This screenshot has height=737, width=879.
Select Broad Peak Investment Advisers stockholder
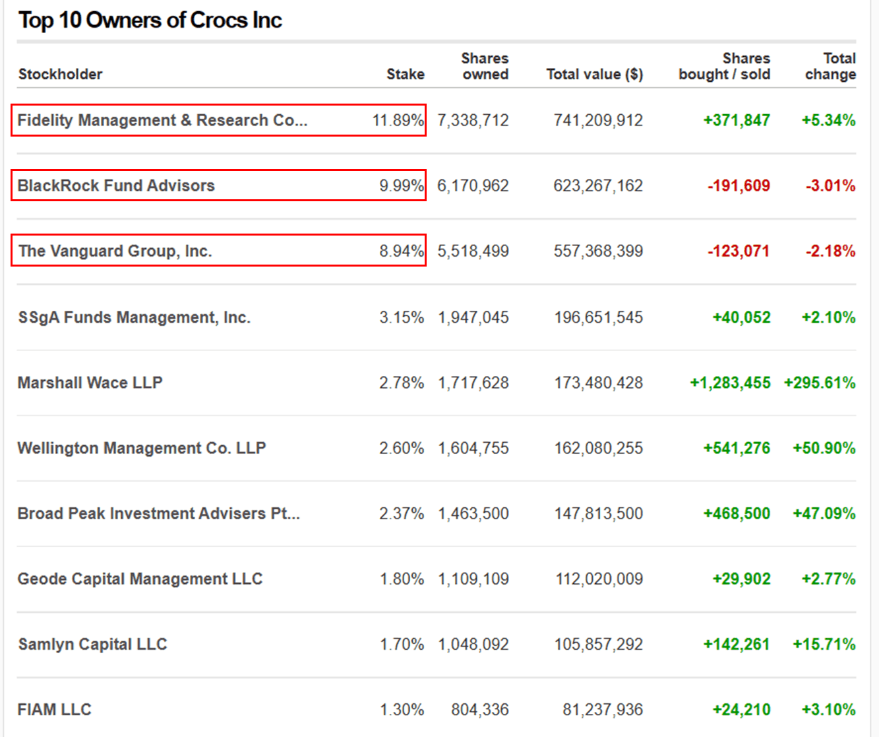click(x=158, y=513)
